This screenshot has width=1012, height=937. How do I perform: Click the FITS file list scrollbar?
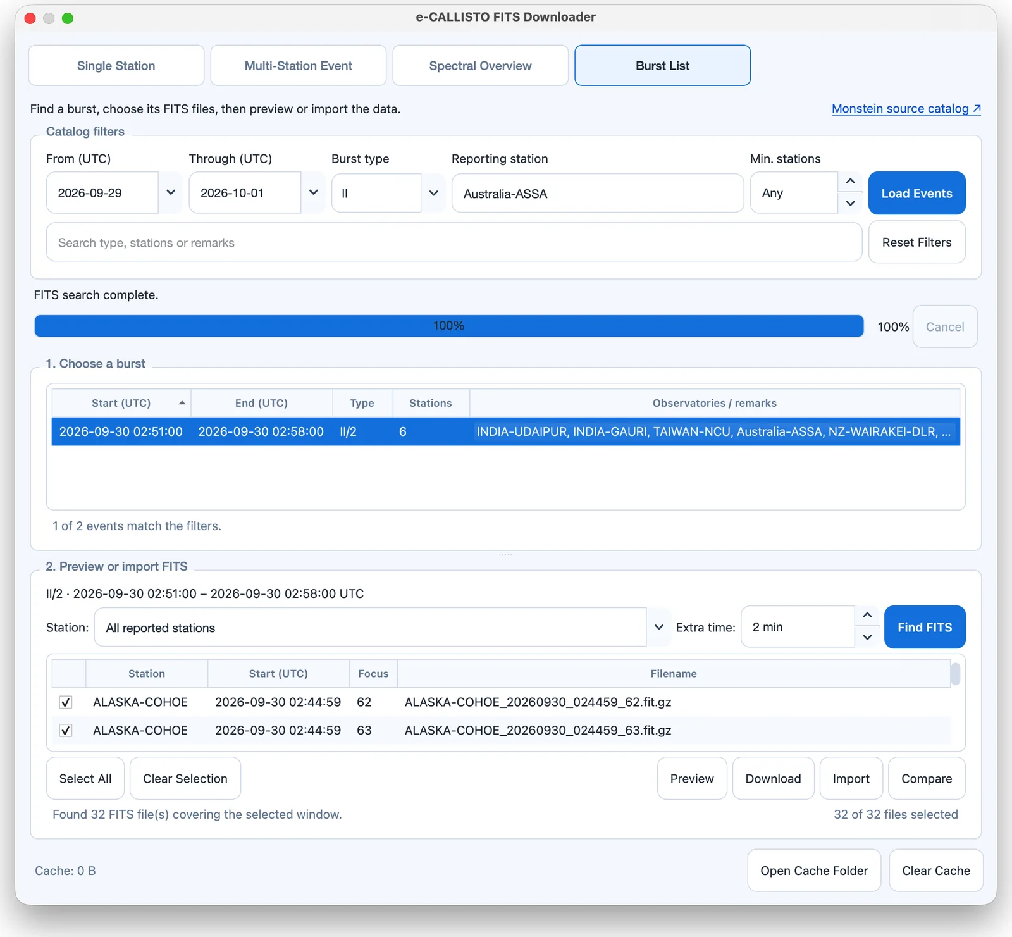955,674
